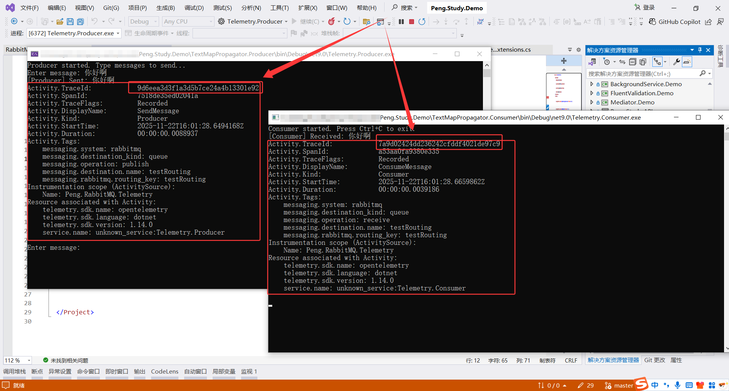Click the pencil pending changes count 29
This screenshot has height=391, width=729.
click(x=585, y=386)
